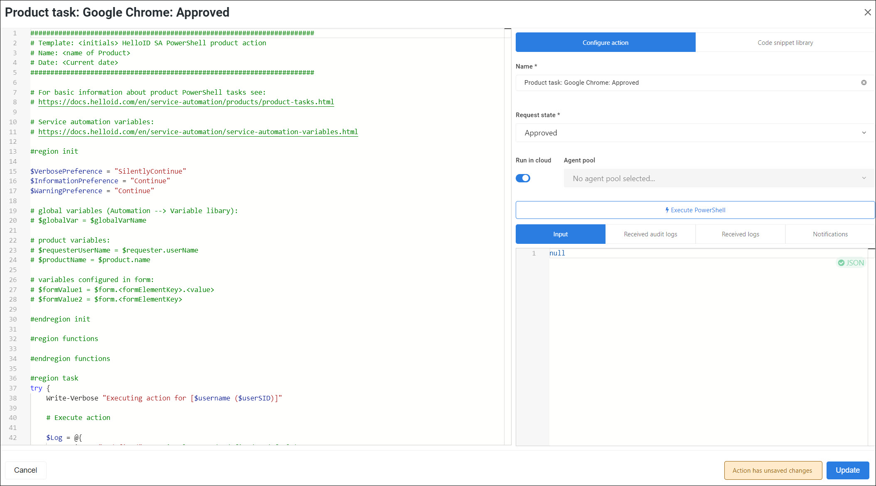The height and width of the screenshot is (486, 876).
Task: Click the # Execute action comment
Action: click(78, 418)
